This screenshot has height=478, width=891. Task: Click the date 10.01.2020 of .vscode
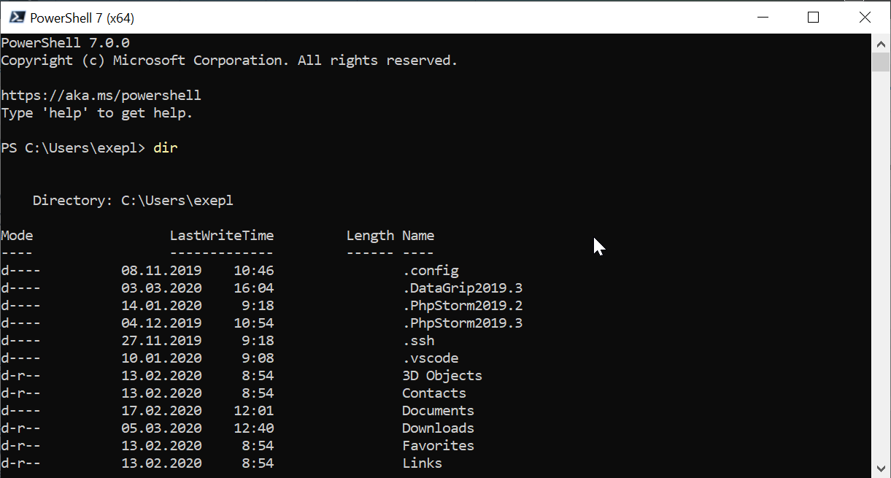[x=161, y=358]
